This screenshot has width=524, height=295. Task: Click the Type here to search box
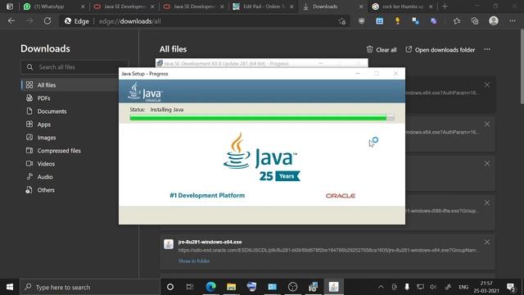click(x=89, y=287)
